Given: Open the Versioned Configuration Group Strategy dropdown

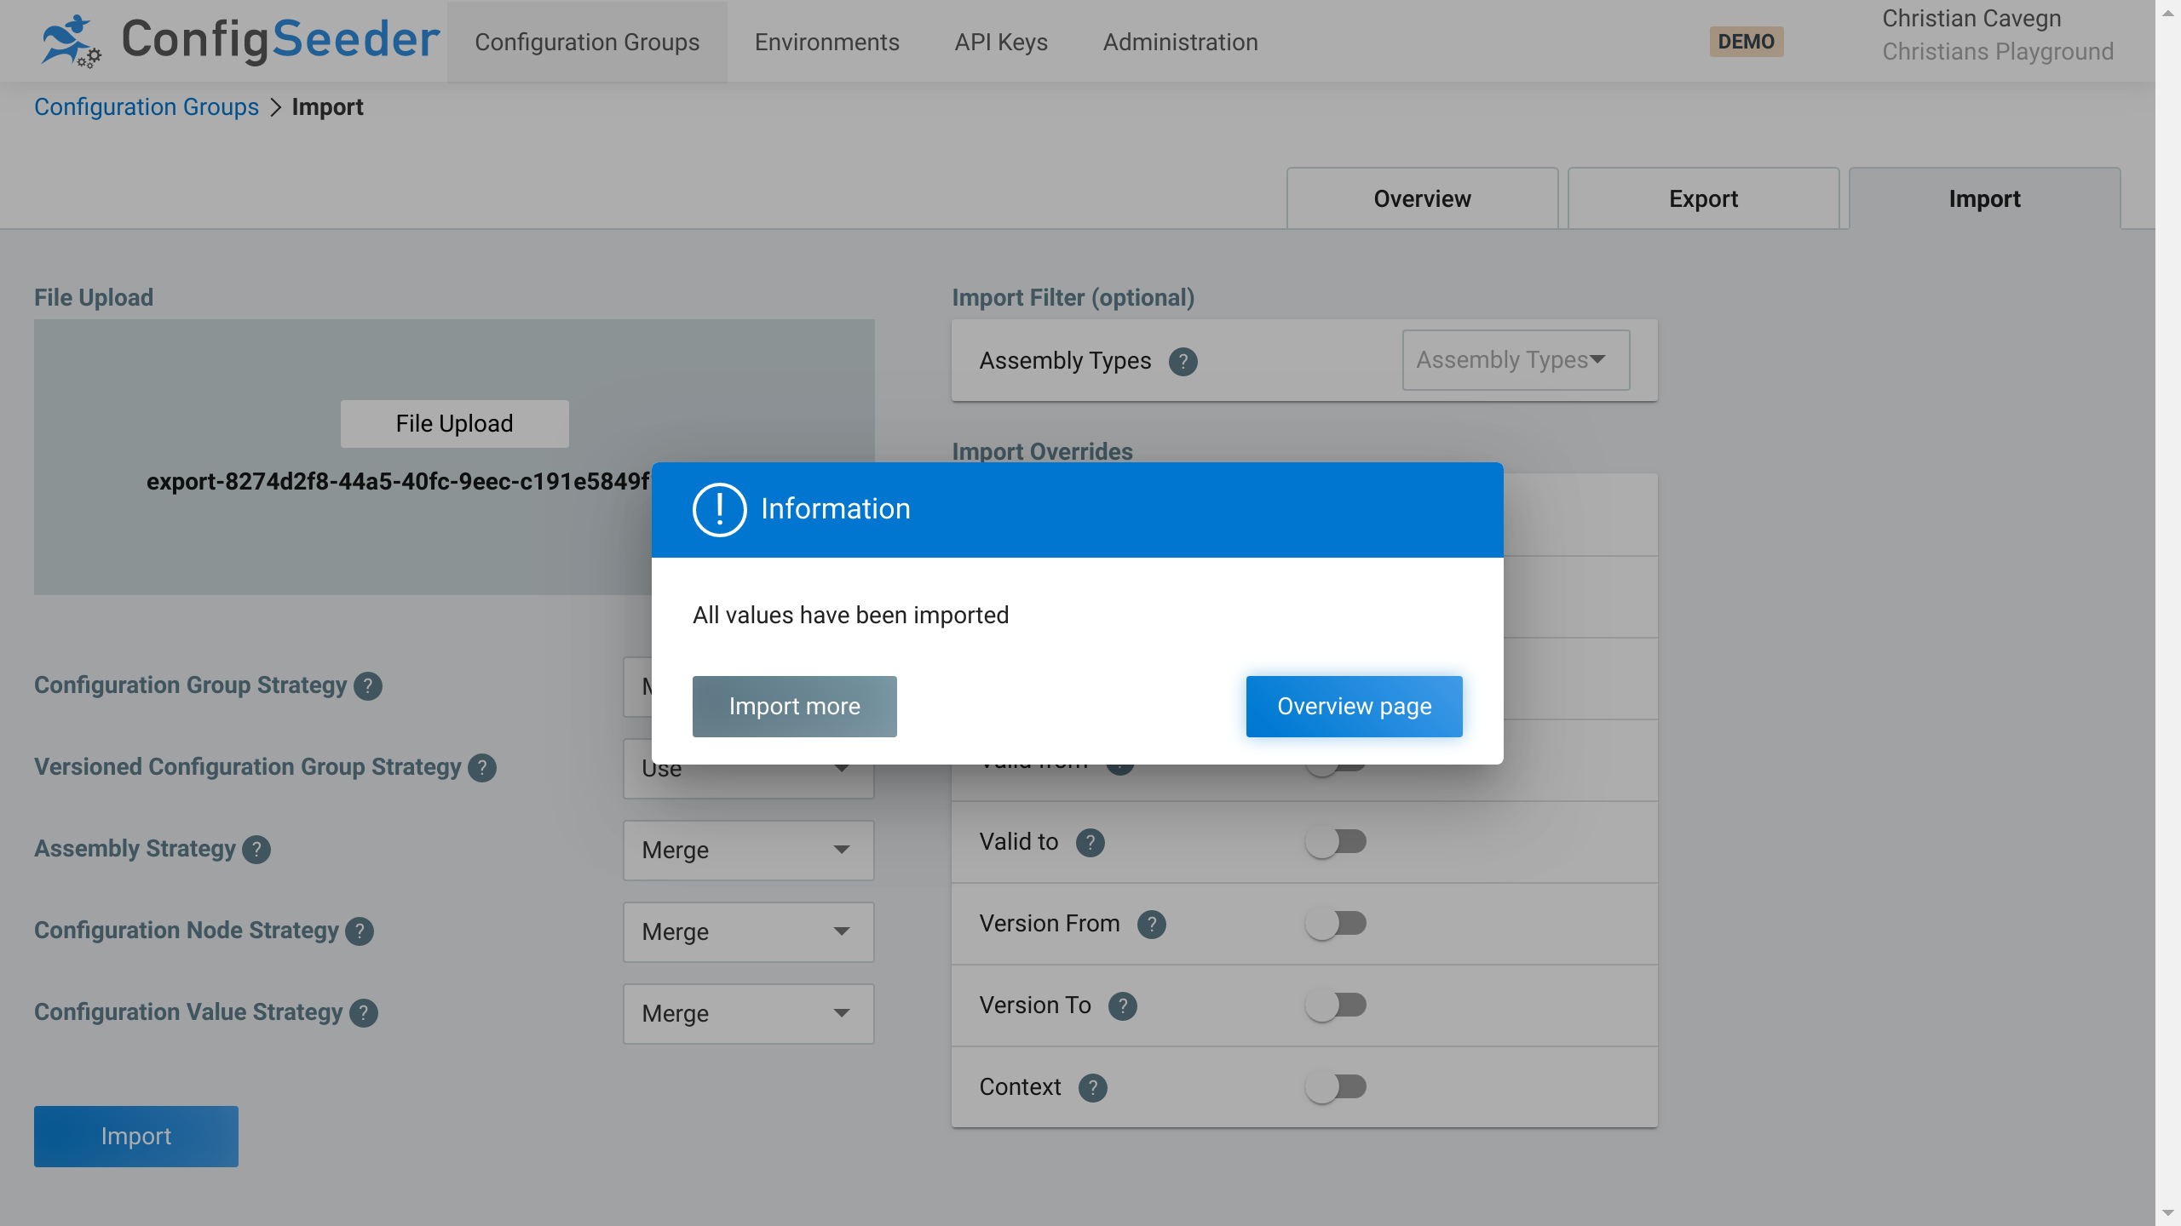Looking at the screenshot, I should 747,768.
